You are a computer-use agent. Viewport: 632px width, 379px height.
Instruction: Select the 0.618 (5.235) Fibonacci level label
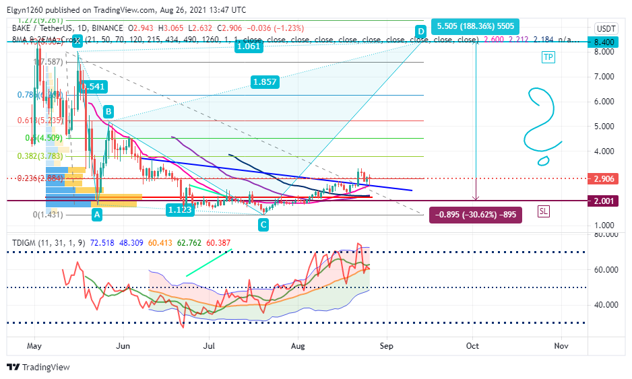click(x=40, y=120)
